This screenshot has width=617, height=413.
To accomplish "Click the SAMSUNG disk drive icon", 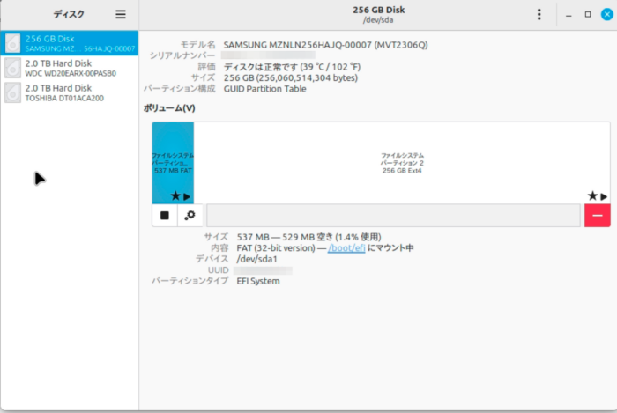I will 13,43.
